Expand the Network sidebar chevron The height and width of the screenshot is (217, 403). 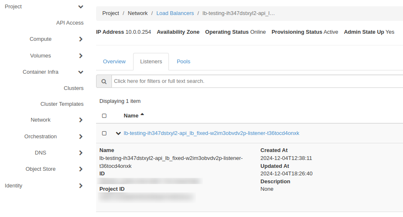(x=81, y=120)
